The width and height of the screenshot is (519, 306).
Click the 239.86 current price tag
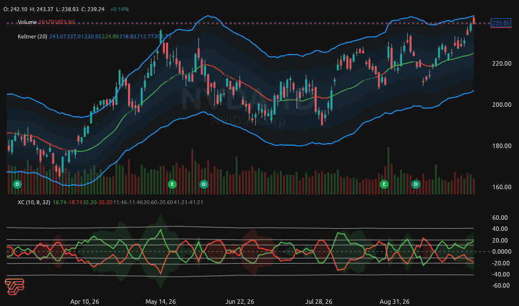501,23
